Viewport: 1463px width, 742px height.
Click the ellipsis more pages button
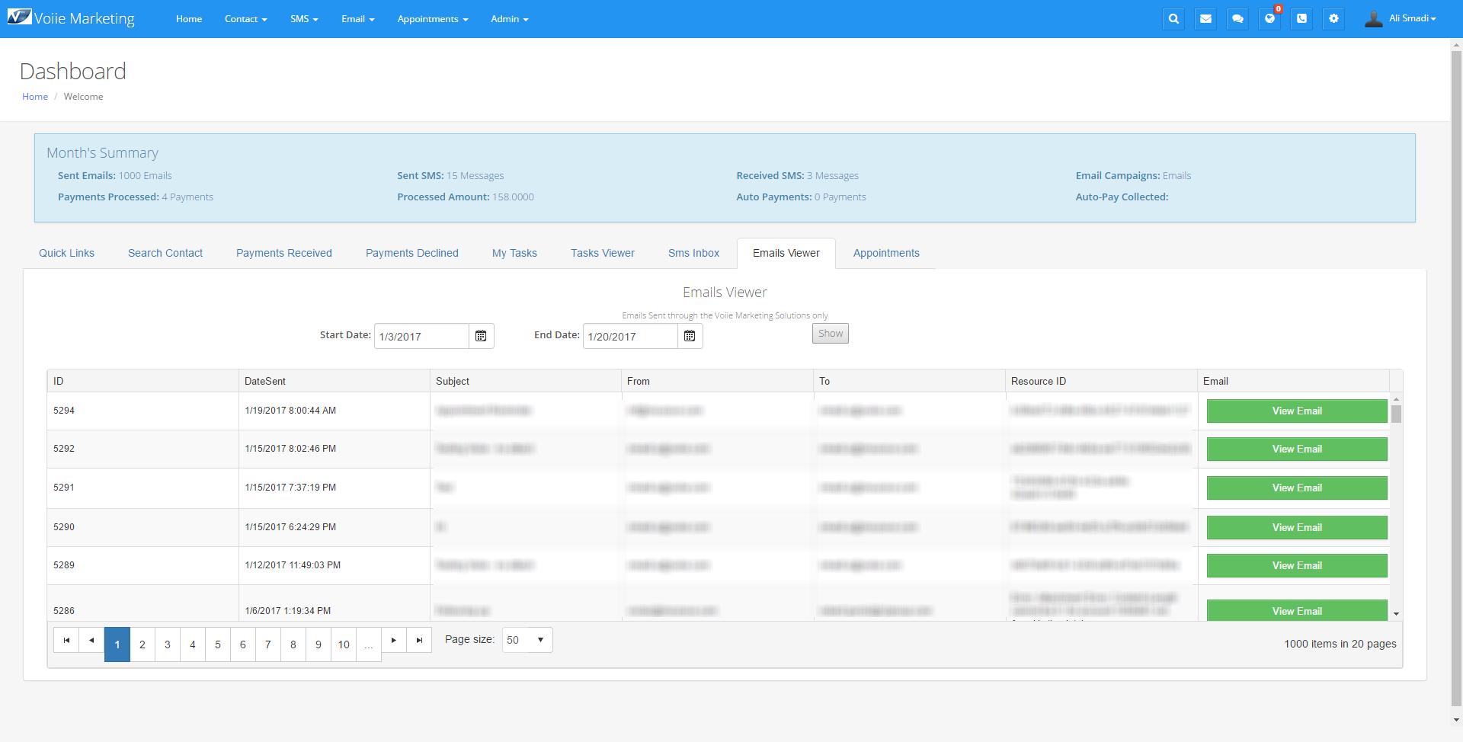[369, 644]
